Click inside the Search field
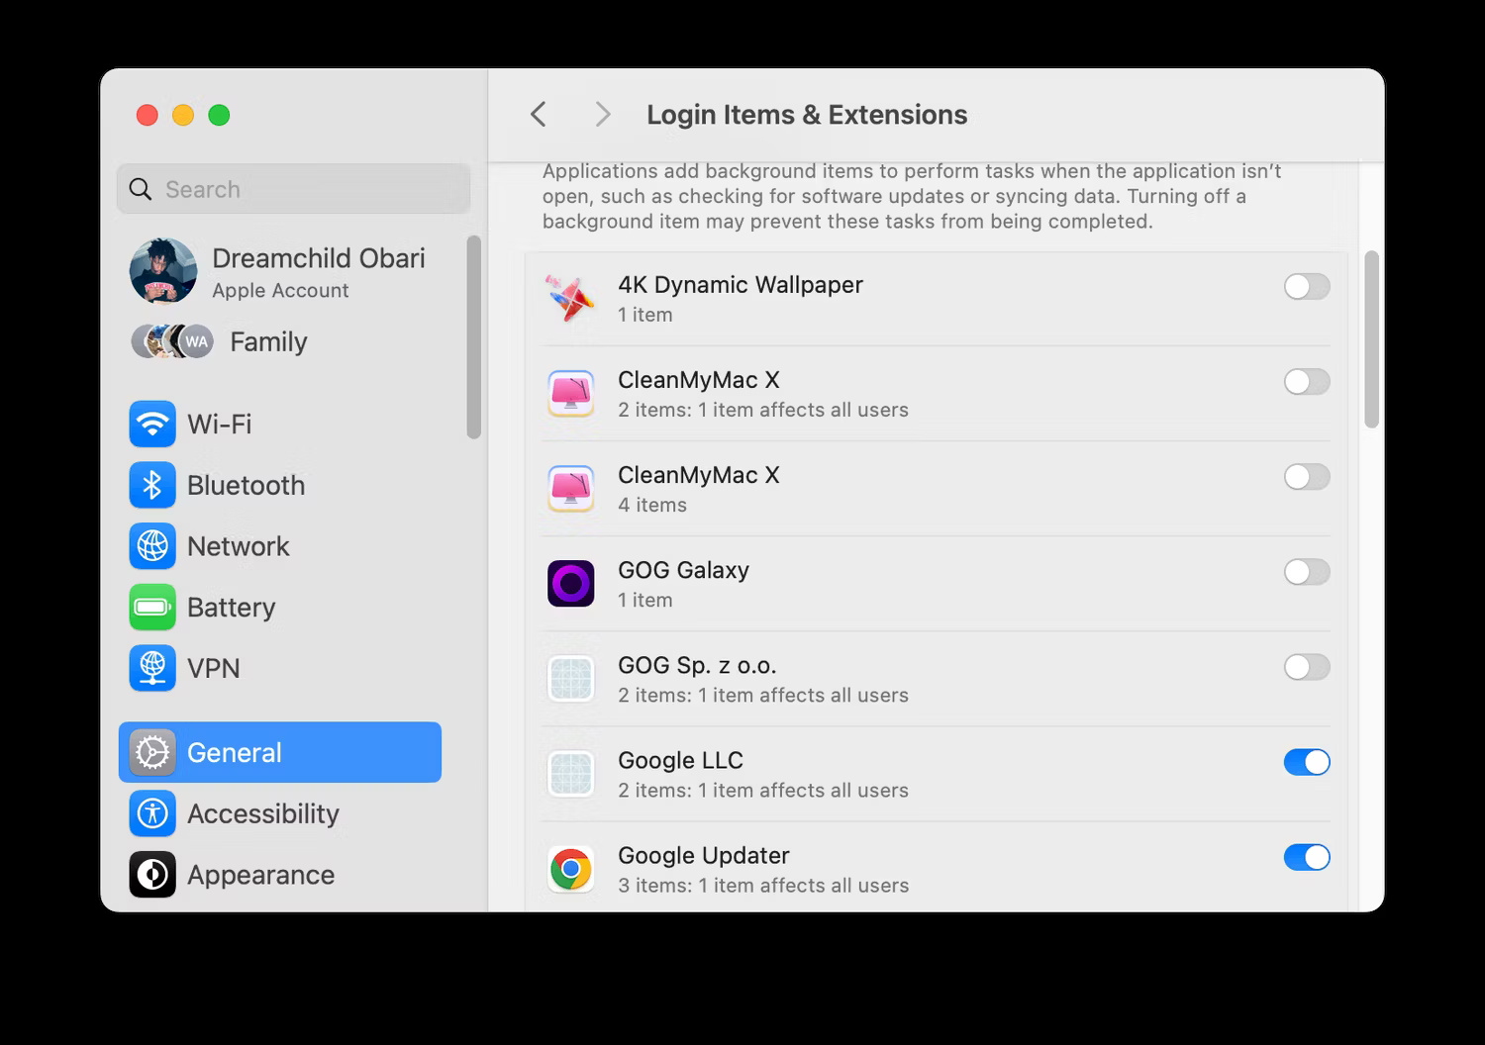 [x=293, y=189]
